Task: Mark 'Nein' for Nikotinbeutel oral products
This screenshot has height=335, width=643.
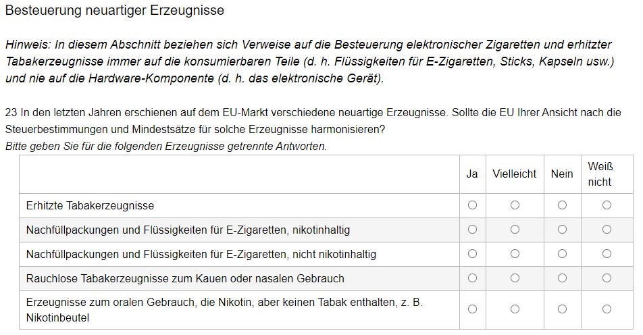Action: pos(562,309)
